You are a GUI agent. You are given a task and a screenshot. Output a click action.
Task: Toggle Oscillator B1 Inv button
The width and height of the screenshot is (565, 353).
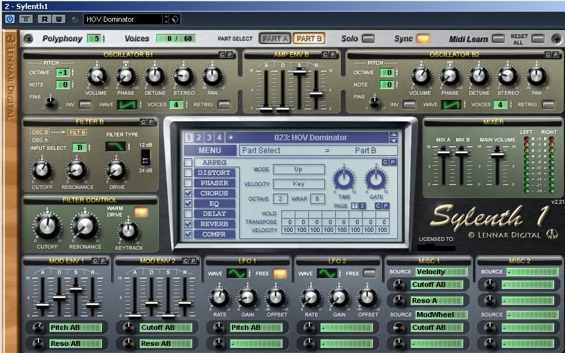[x=85, y=104]
